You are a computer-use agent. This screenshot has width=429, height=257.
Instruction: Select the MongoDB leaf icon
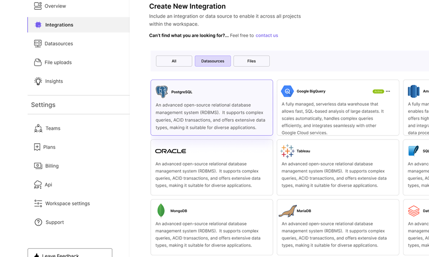coord(161,210)
